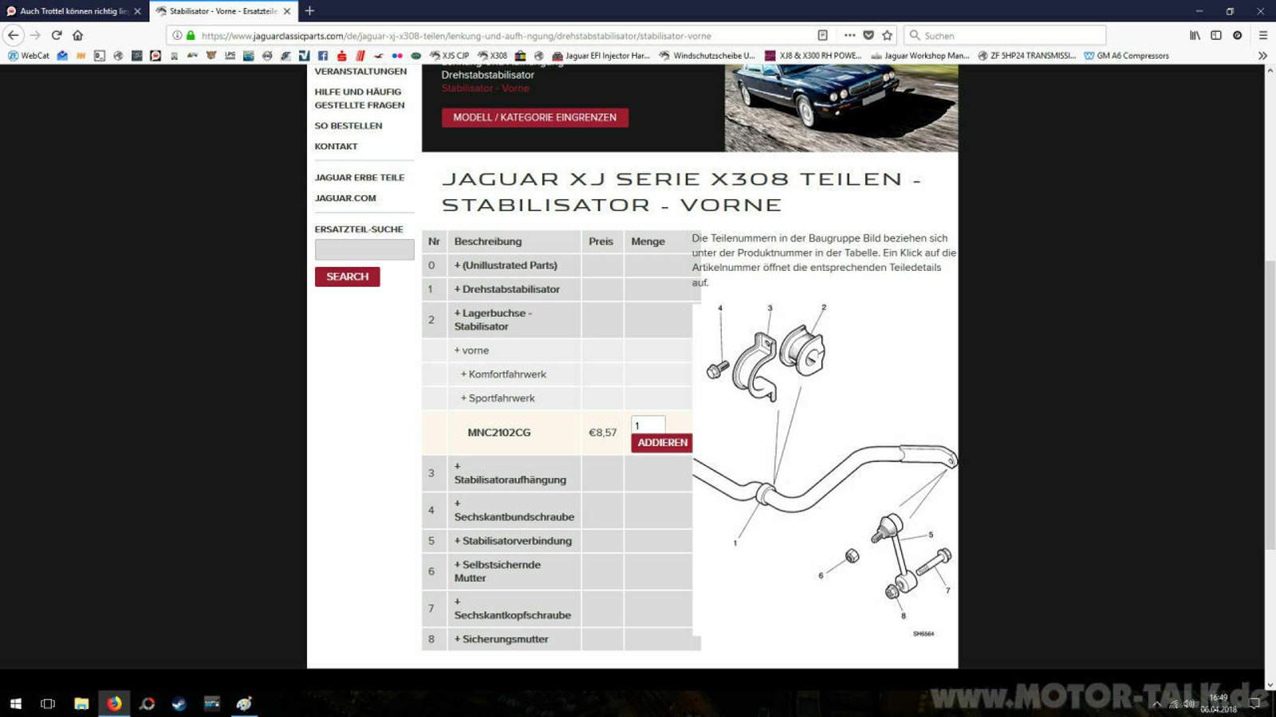
Task: Open the Firefox hamburger menu
Action: click(x=1262, y=35)
